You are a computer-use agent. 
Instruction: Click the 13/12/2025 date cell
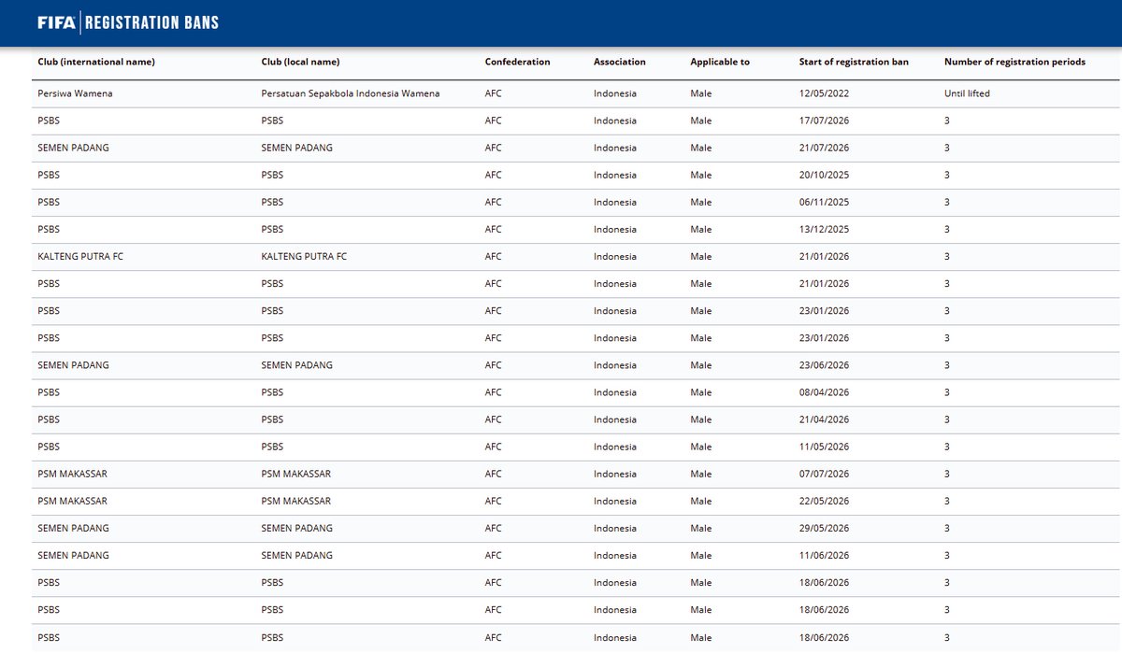824,229
